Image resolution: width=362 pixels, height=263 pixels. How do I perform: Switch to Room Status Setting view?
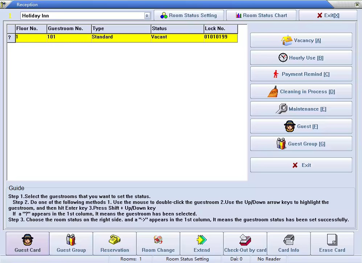189,16
